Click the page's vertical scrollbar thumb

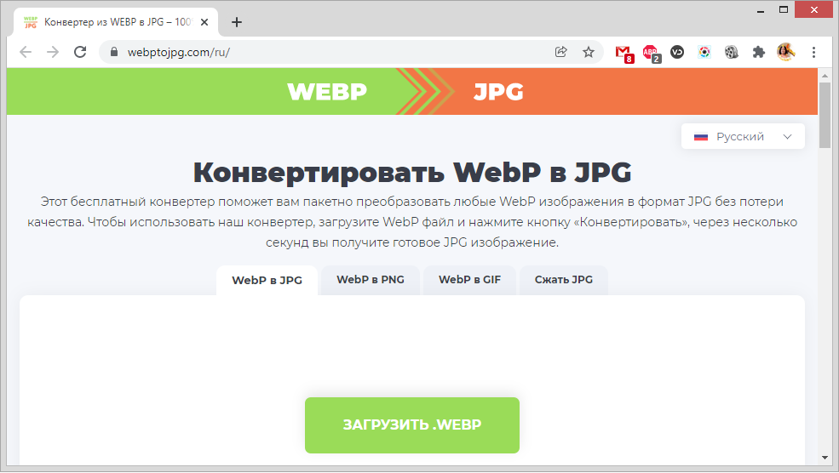point(824,115)
